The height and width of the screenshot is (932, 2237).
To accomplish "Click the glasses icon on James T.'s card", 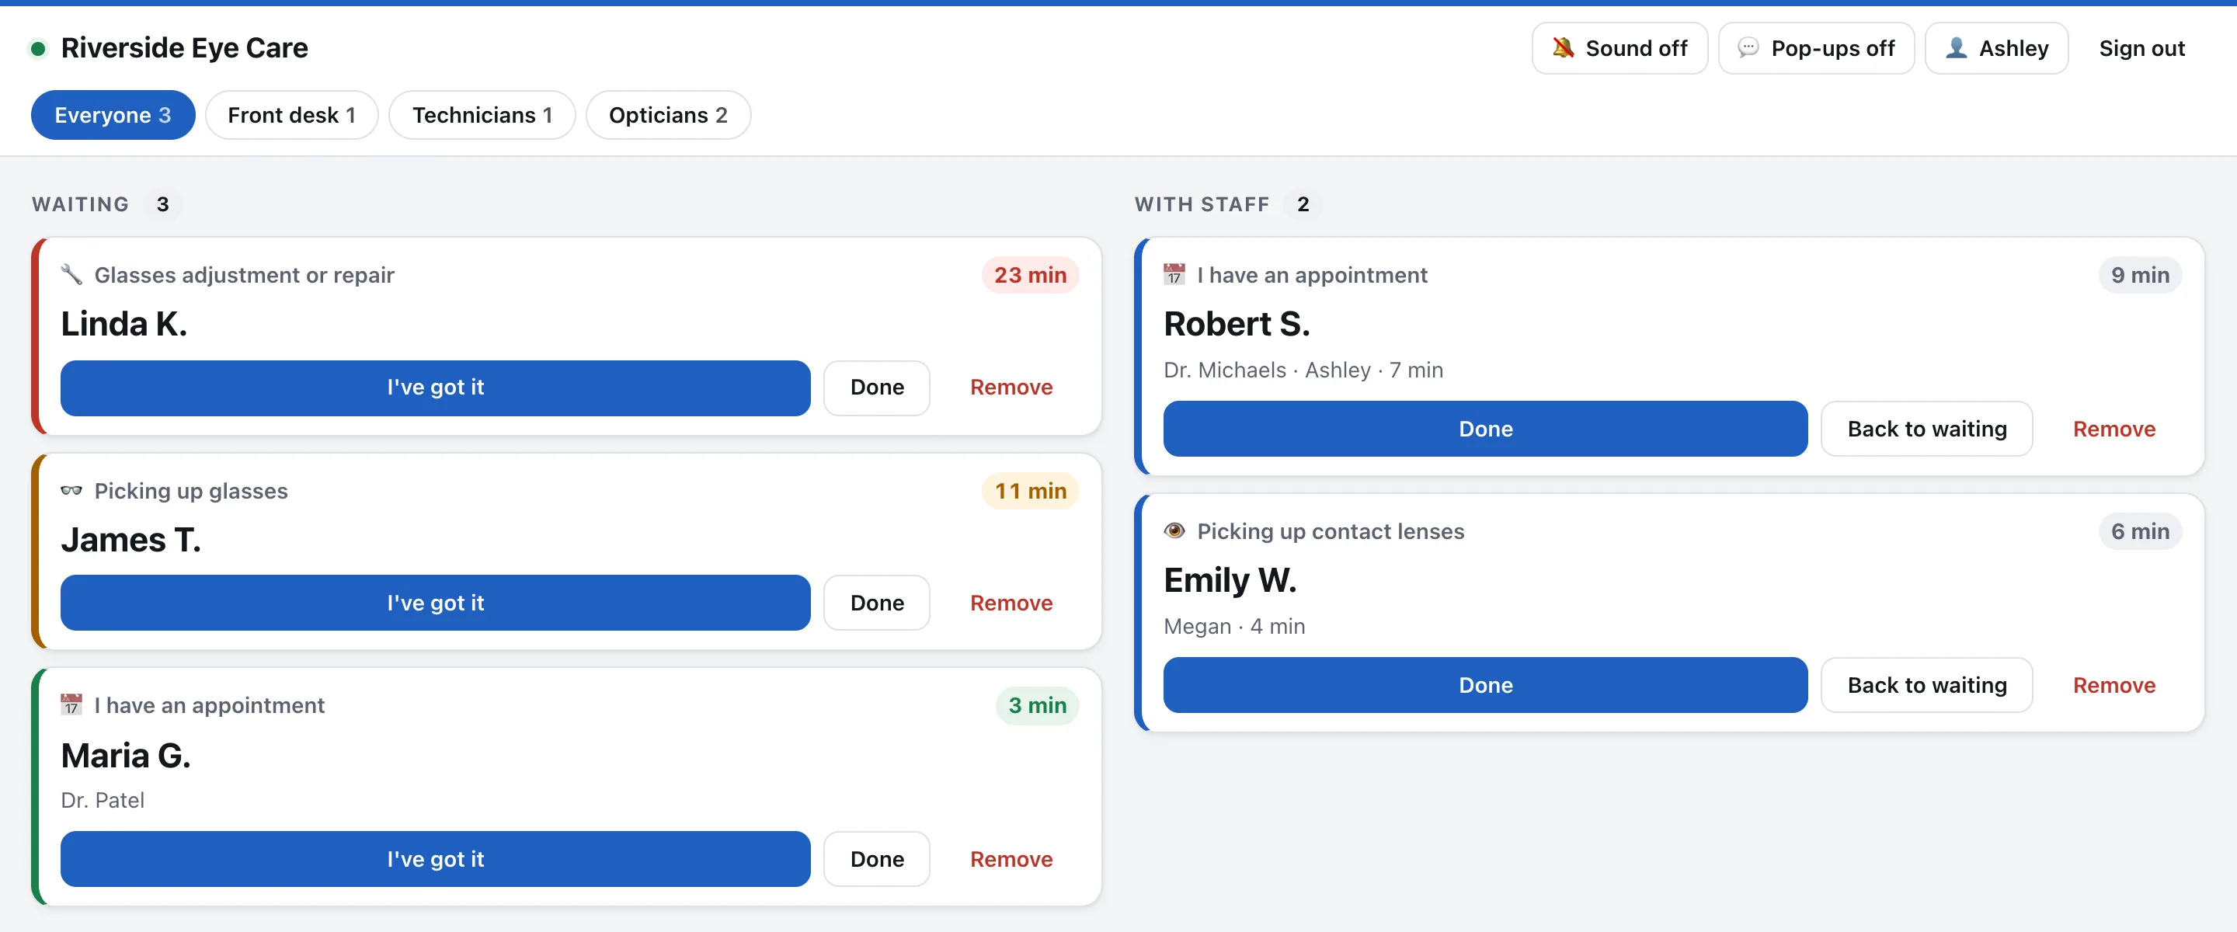I will (x=71, y=491).
